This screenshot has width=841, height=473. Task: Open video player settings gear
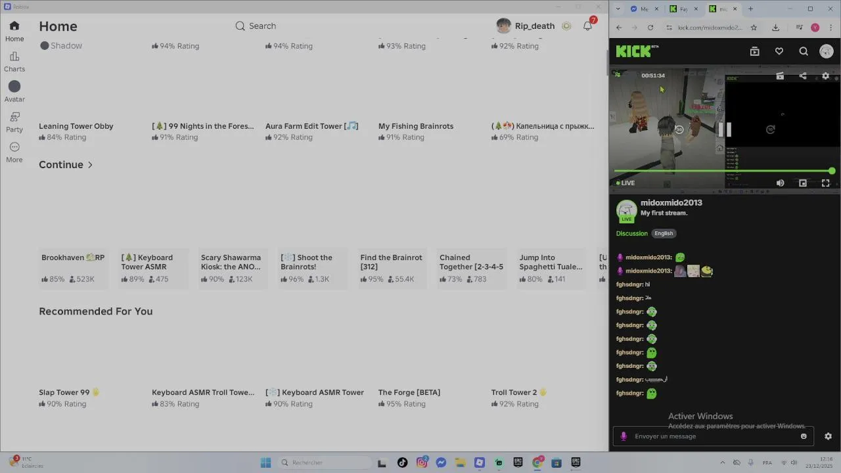[826, 76]
